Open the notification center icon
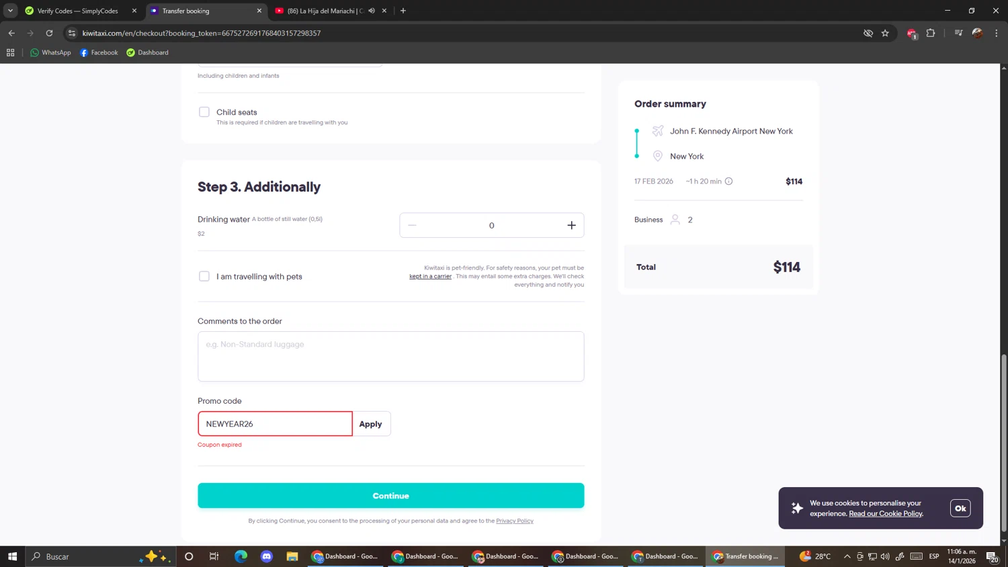This screenshot has height=567, width=1008. (992, 556)
